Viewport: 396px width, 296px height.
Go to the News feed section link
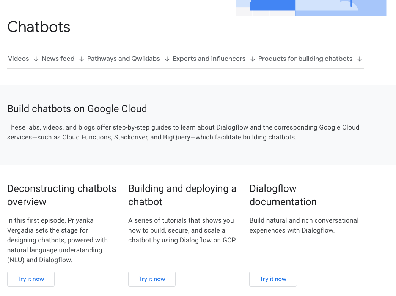coord(58,59)
